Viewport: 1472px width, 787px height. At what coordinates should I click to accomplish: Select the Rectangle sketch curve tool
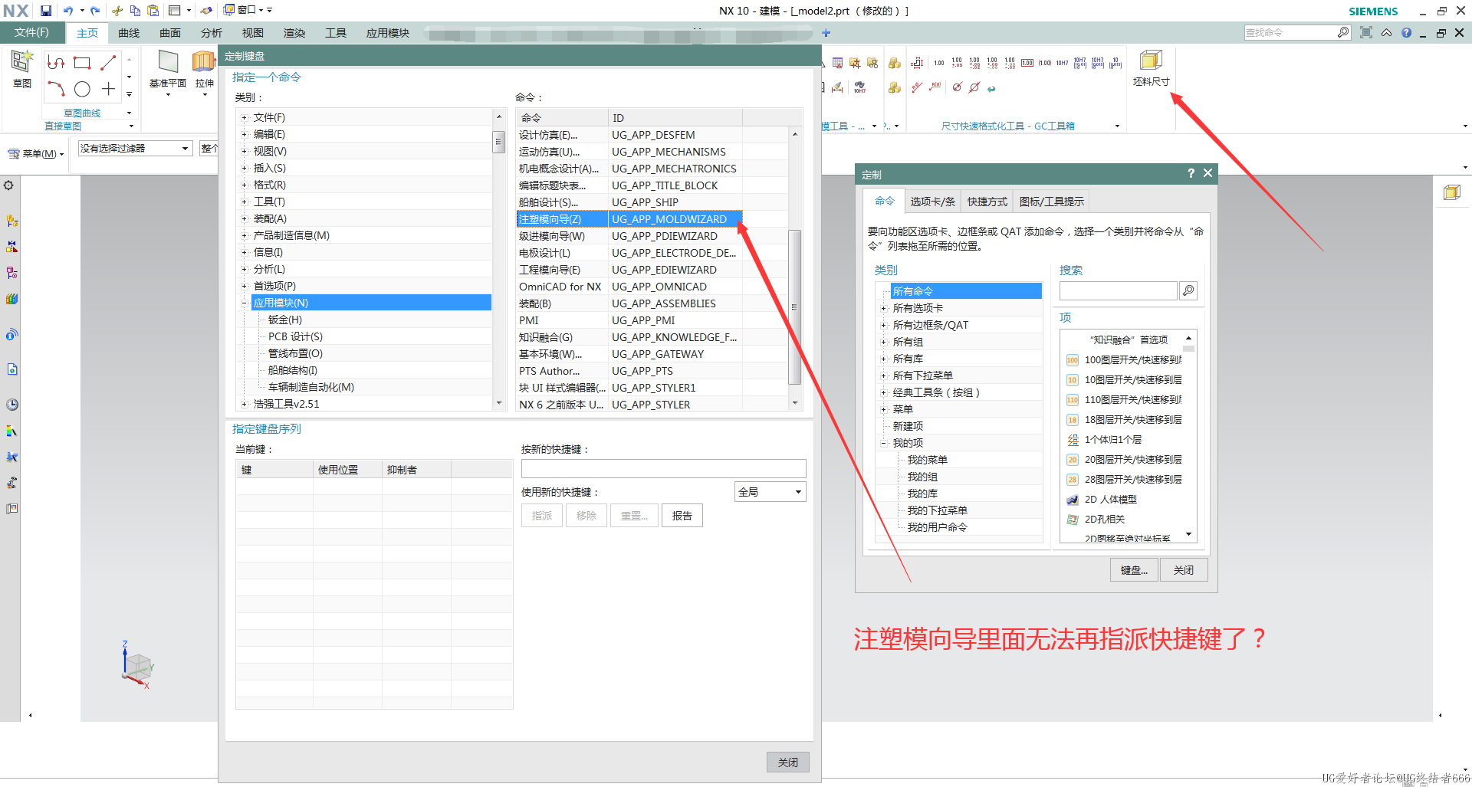pyautogui.click(x=82, y=63)
